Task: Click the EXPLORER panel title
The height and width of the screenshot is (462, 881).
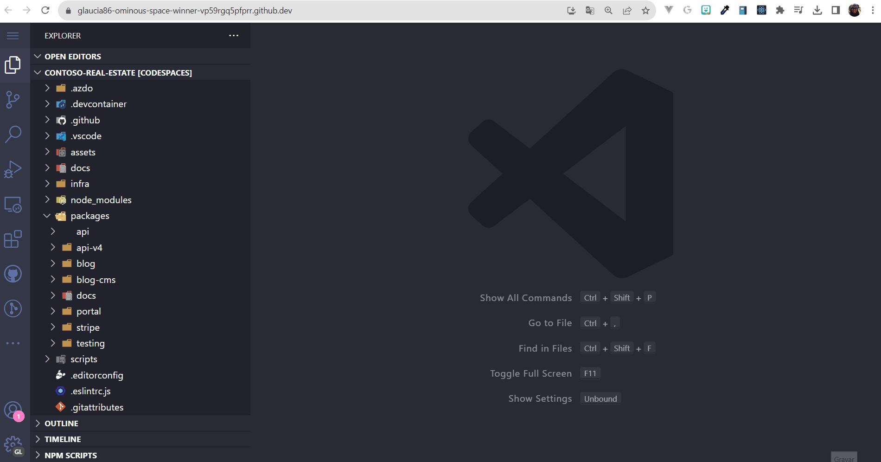Action: (63, 36)
